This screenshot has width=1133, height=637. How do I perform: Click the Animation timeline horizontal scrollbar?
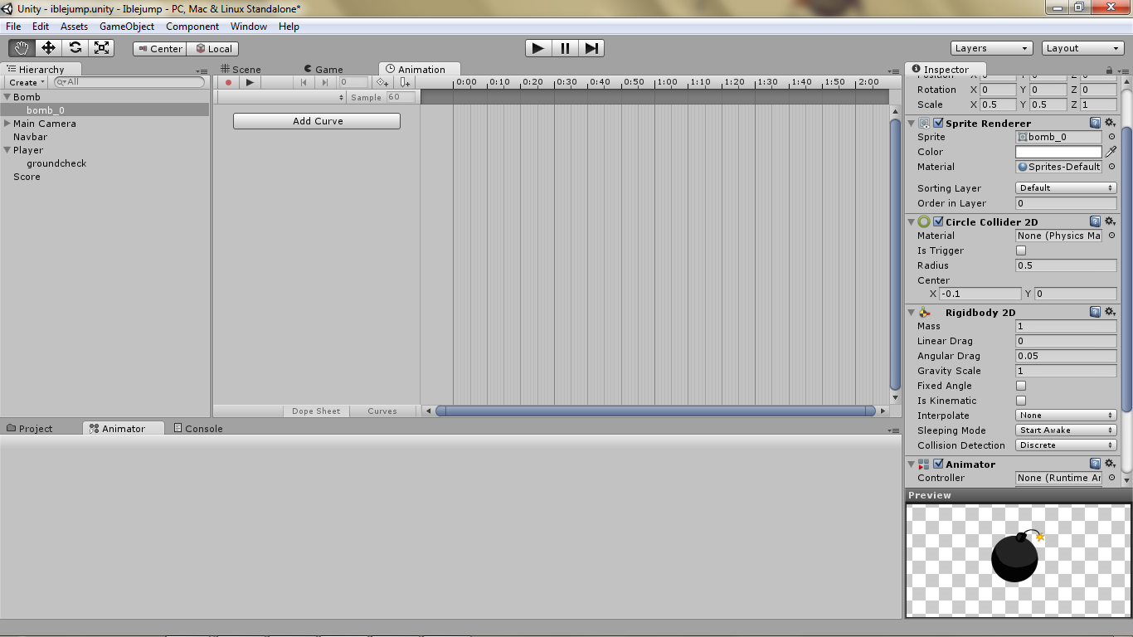click(x=655, y=411)
